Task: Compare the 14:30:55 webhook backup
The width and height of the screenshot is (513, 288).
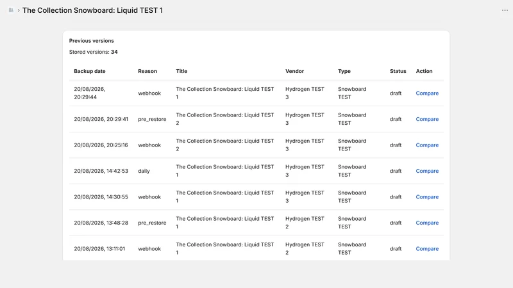Action: (427, 197)
